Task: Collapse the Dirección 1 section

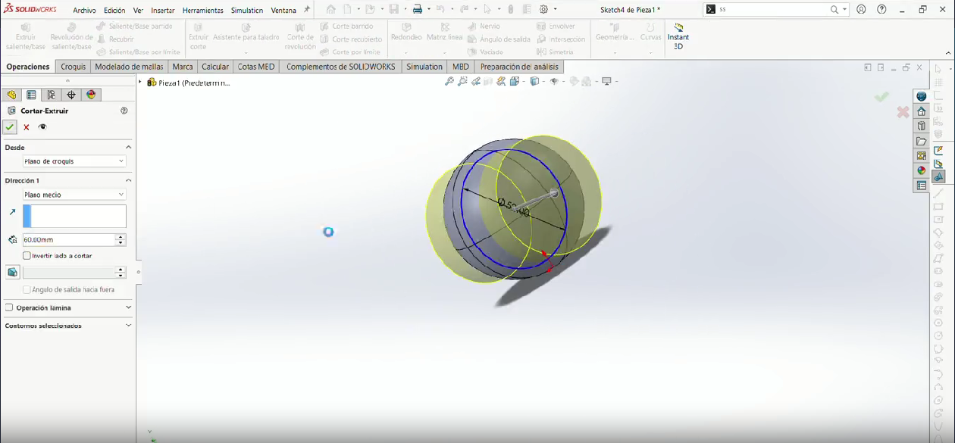Action: click(x=128, y=181)
